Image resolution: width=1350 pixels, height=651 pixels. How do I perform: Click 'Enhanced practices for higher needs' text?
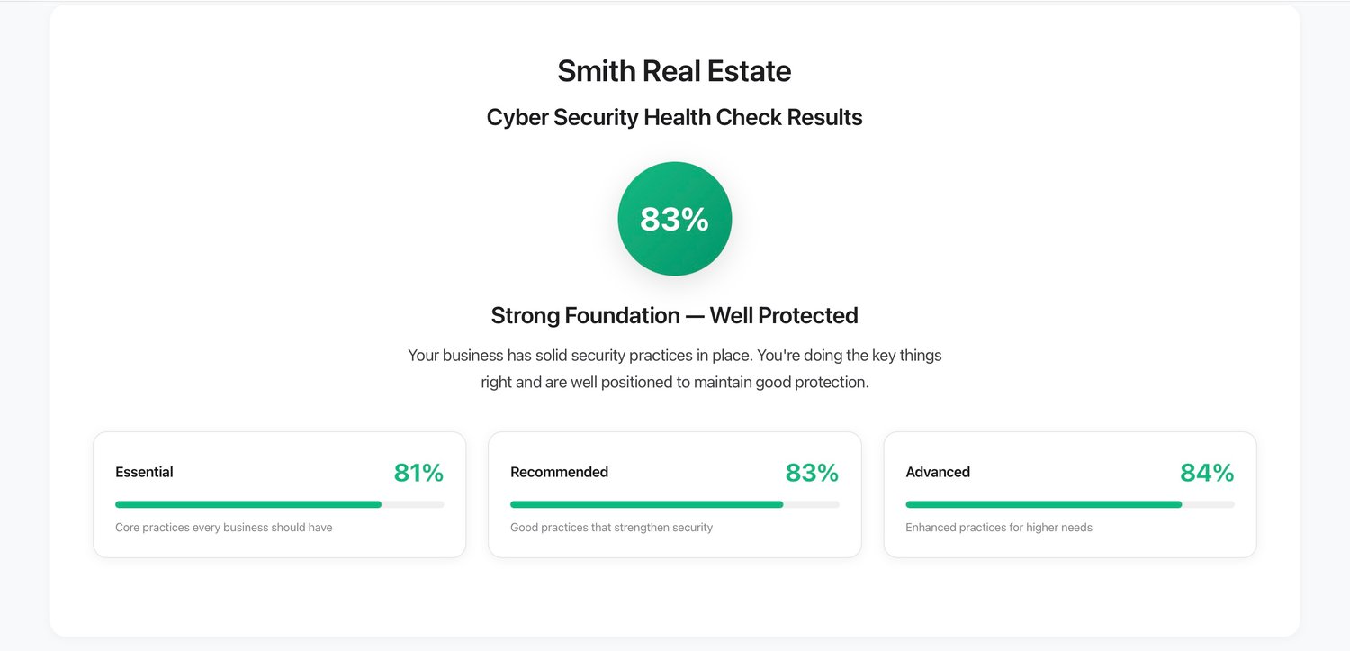[x=999, y=528]
